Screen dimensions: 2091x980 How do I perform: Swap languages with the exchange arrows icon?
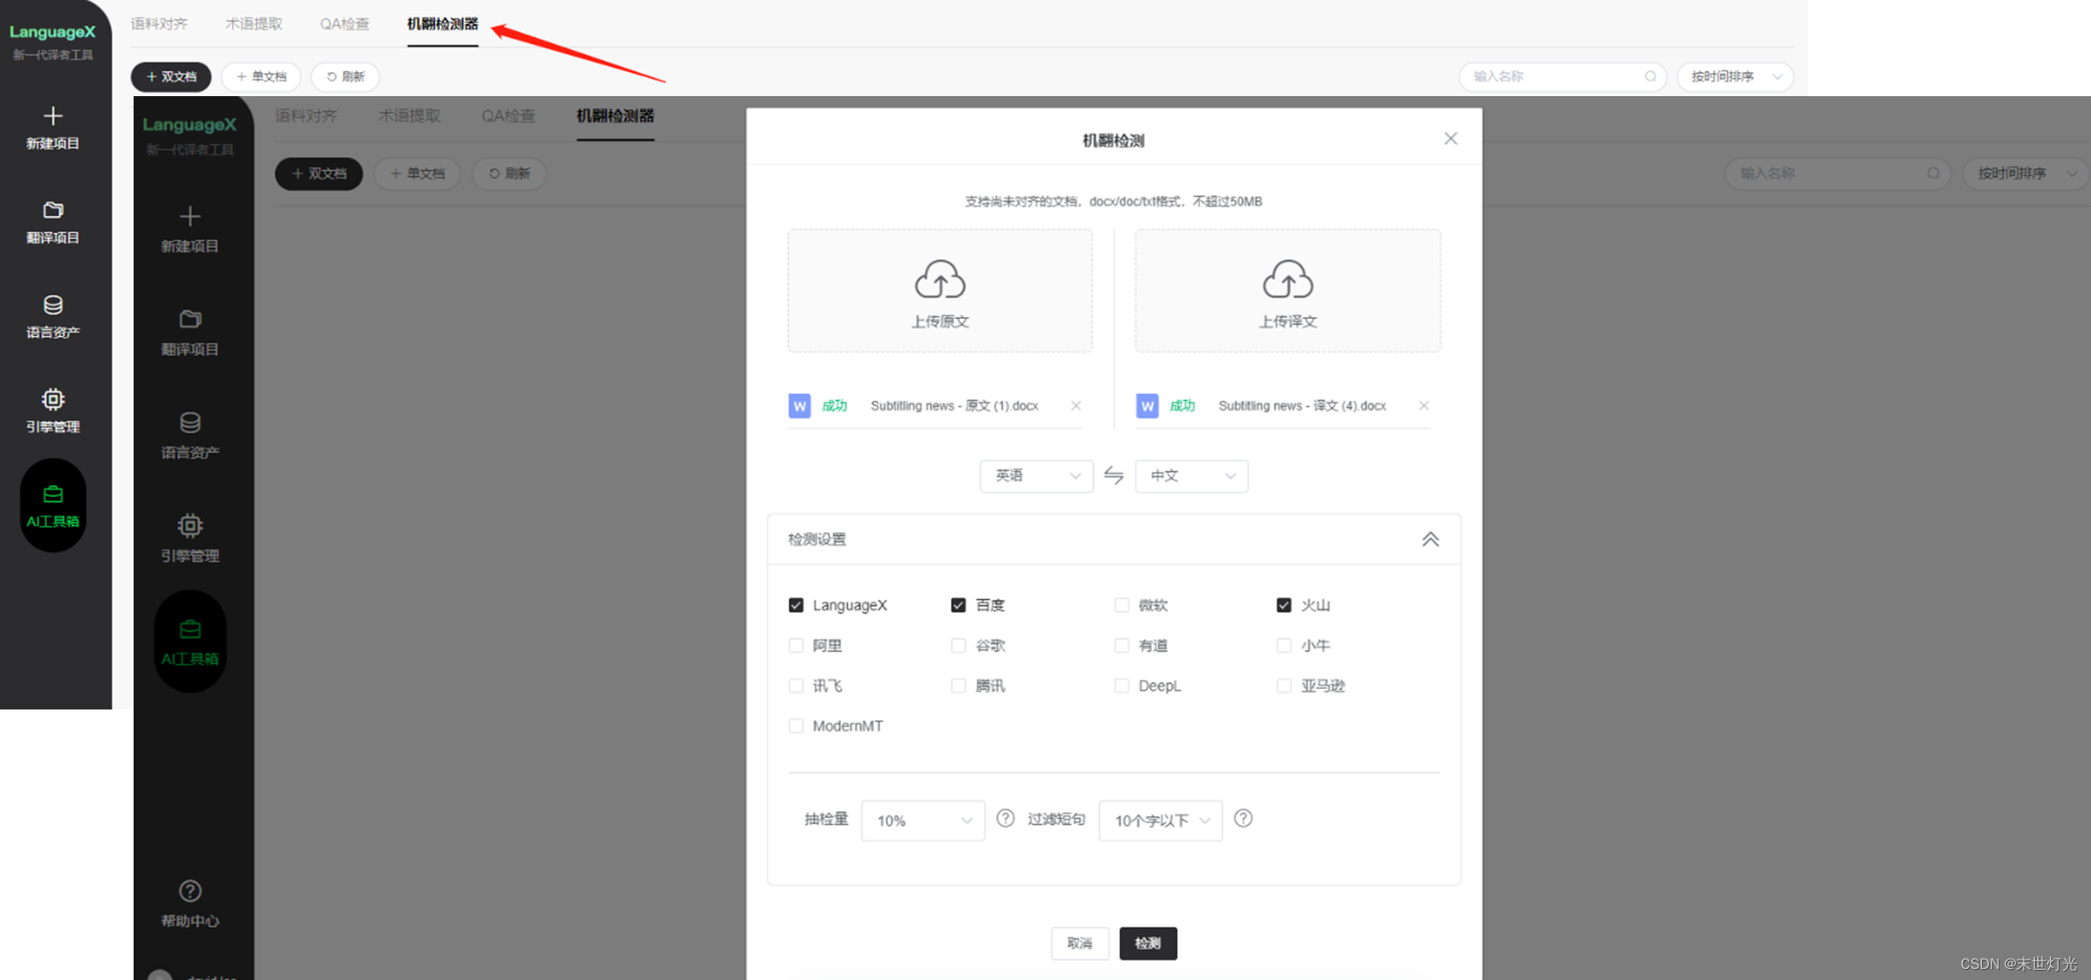tap(1113, 476)
